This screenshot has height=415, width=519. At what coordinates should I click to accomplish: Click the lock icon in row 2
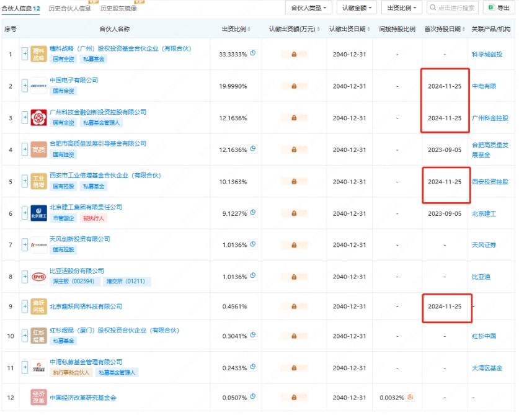294,86
